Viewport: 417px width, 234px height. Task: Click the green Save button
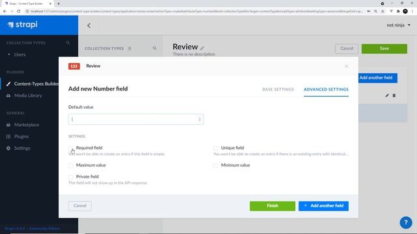384,49
